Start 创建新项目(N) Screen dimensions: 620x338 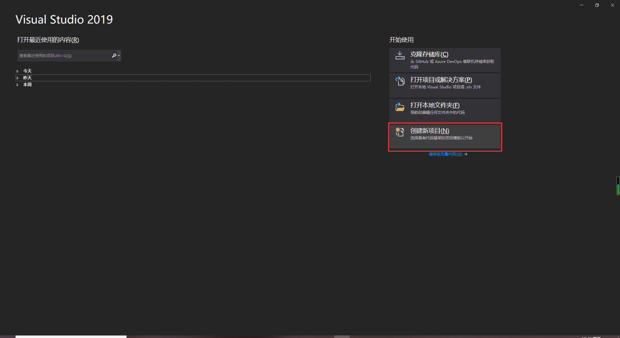pyautogui.click(x=445, y=137)
